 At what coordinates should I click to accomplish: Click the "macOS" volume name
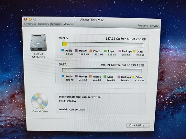(63, 38)
